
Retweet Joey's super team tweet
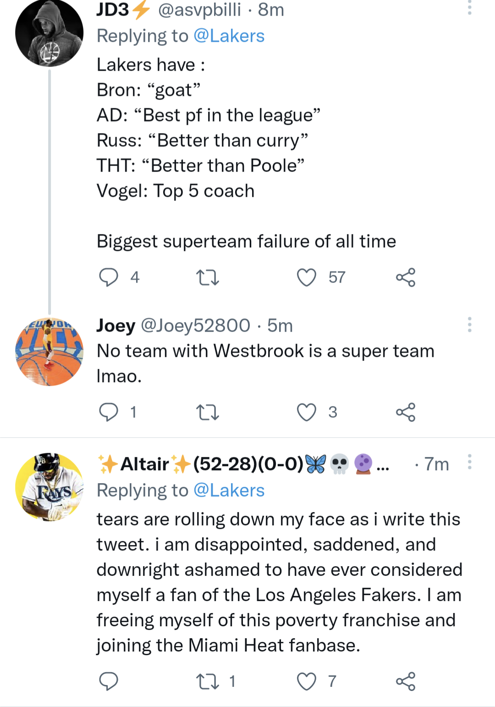click(x=207, y=412)
